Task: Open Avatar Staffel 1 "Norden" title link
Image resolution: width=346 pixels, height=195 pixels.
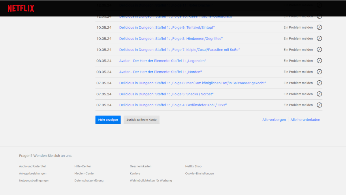Action: (160, 72)
